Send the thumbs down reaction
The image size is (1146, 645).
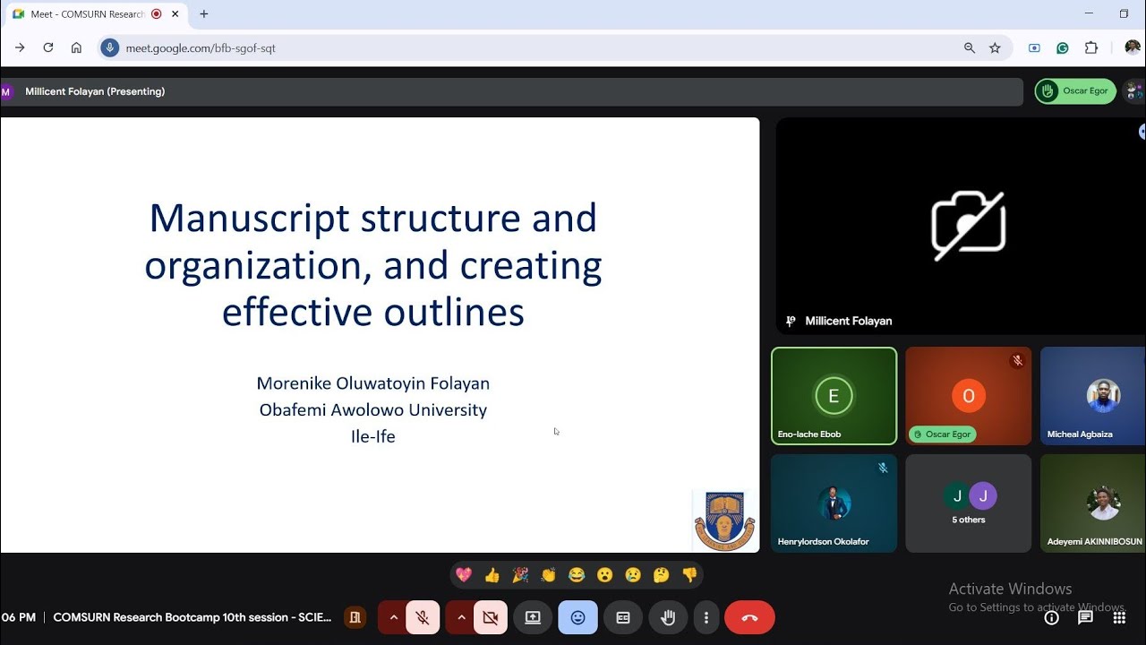coord(689,575)
